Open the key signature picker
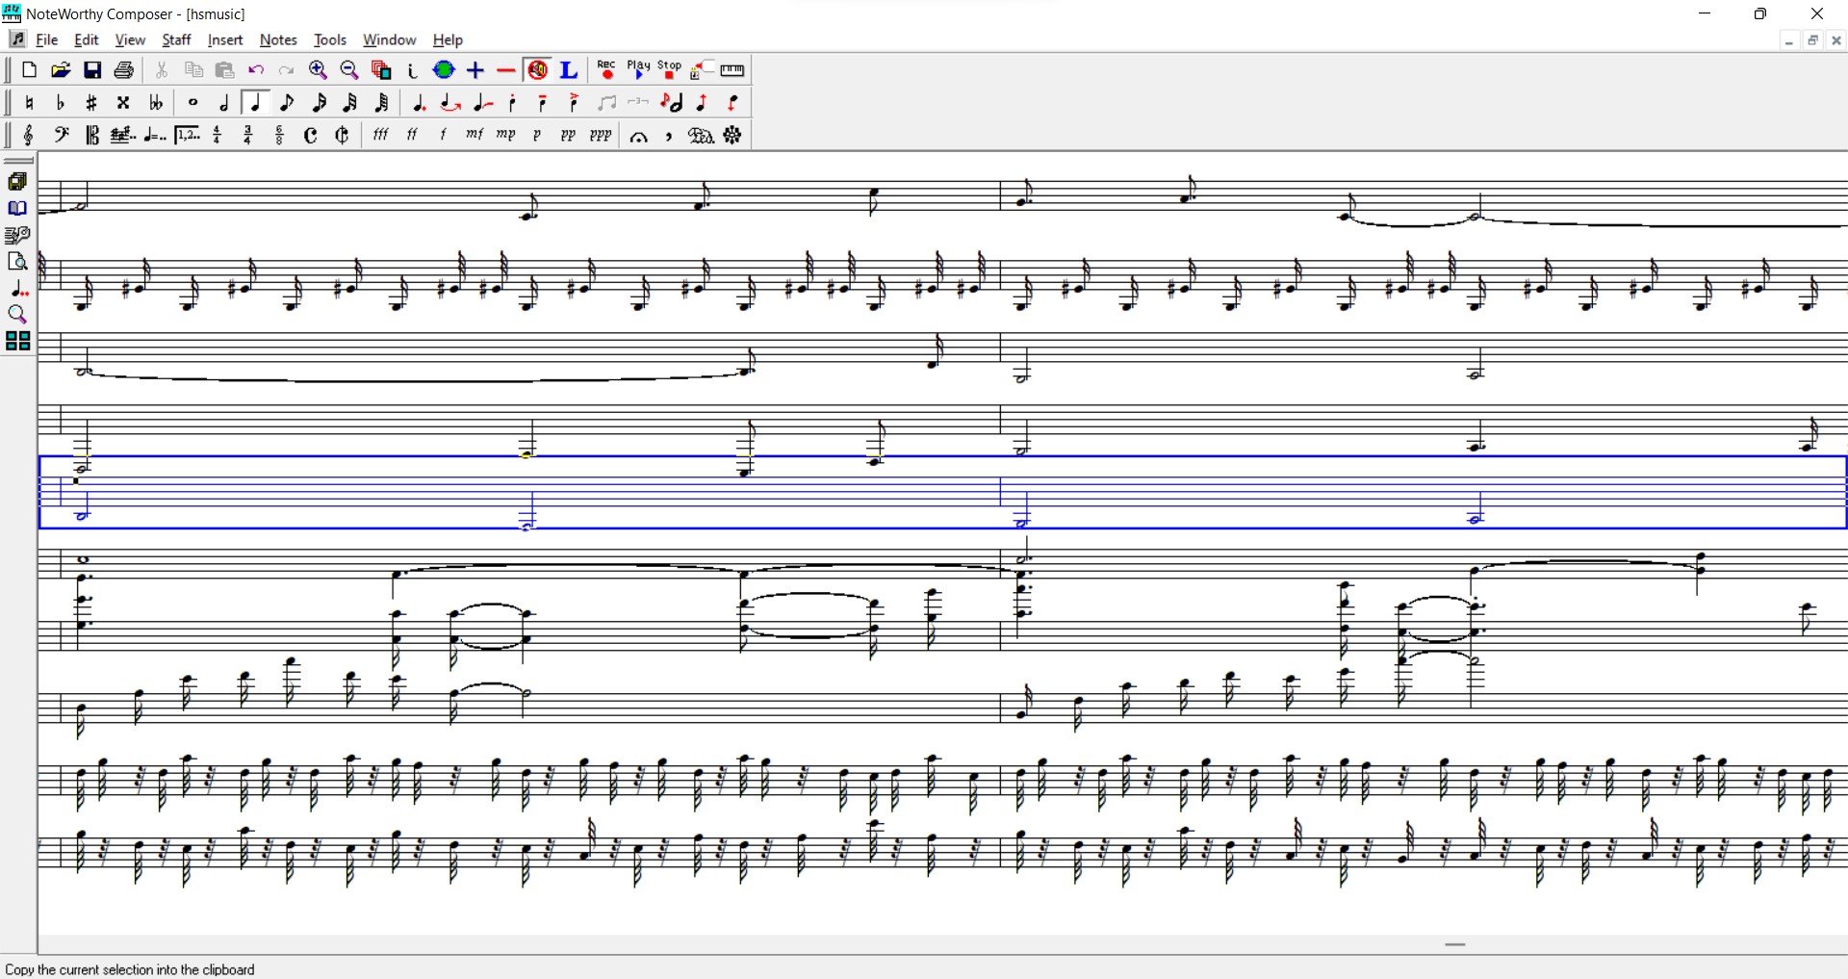Screen dimensions: 1848x979 coord(122,136)
